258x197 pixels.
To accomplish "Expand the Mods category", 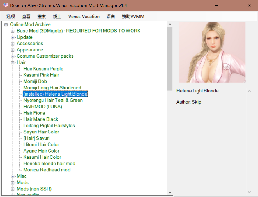I will 13,183.
